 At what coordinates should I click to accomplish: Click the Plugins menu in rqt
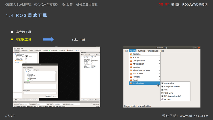tap(133, 51)
